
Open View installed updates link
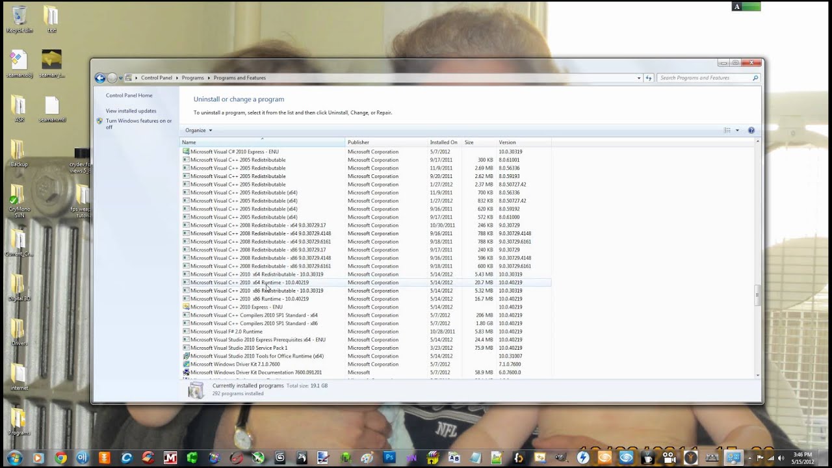tap(131, 111)
